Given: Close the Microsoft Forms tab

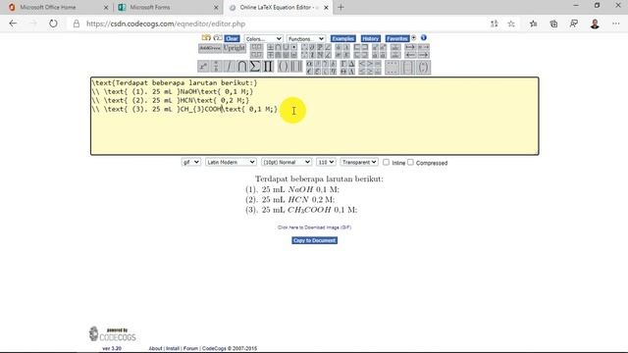Looking at the screenshot, I should click(x=216, y=7).
